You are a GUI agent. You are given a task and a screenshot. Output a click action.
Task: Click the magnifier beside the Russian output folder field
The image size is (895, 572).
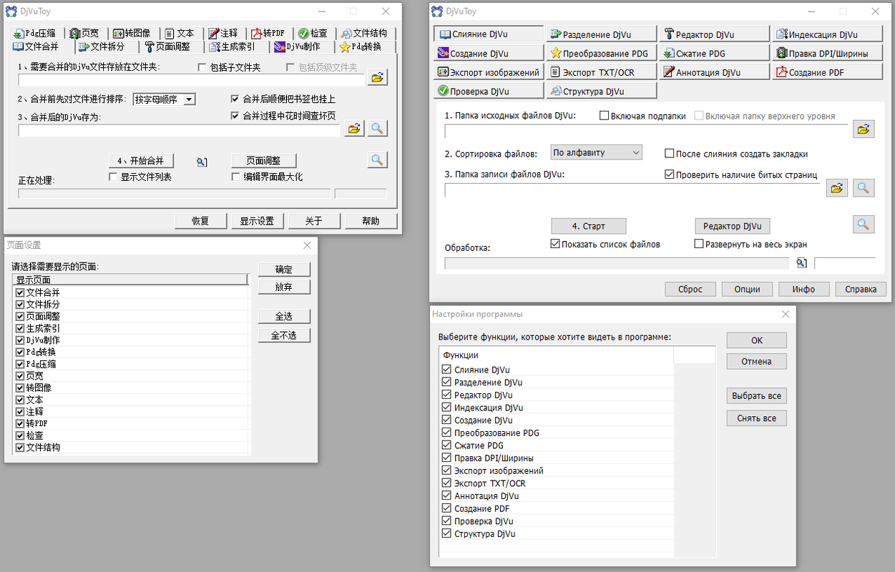[x=864, y=188]
